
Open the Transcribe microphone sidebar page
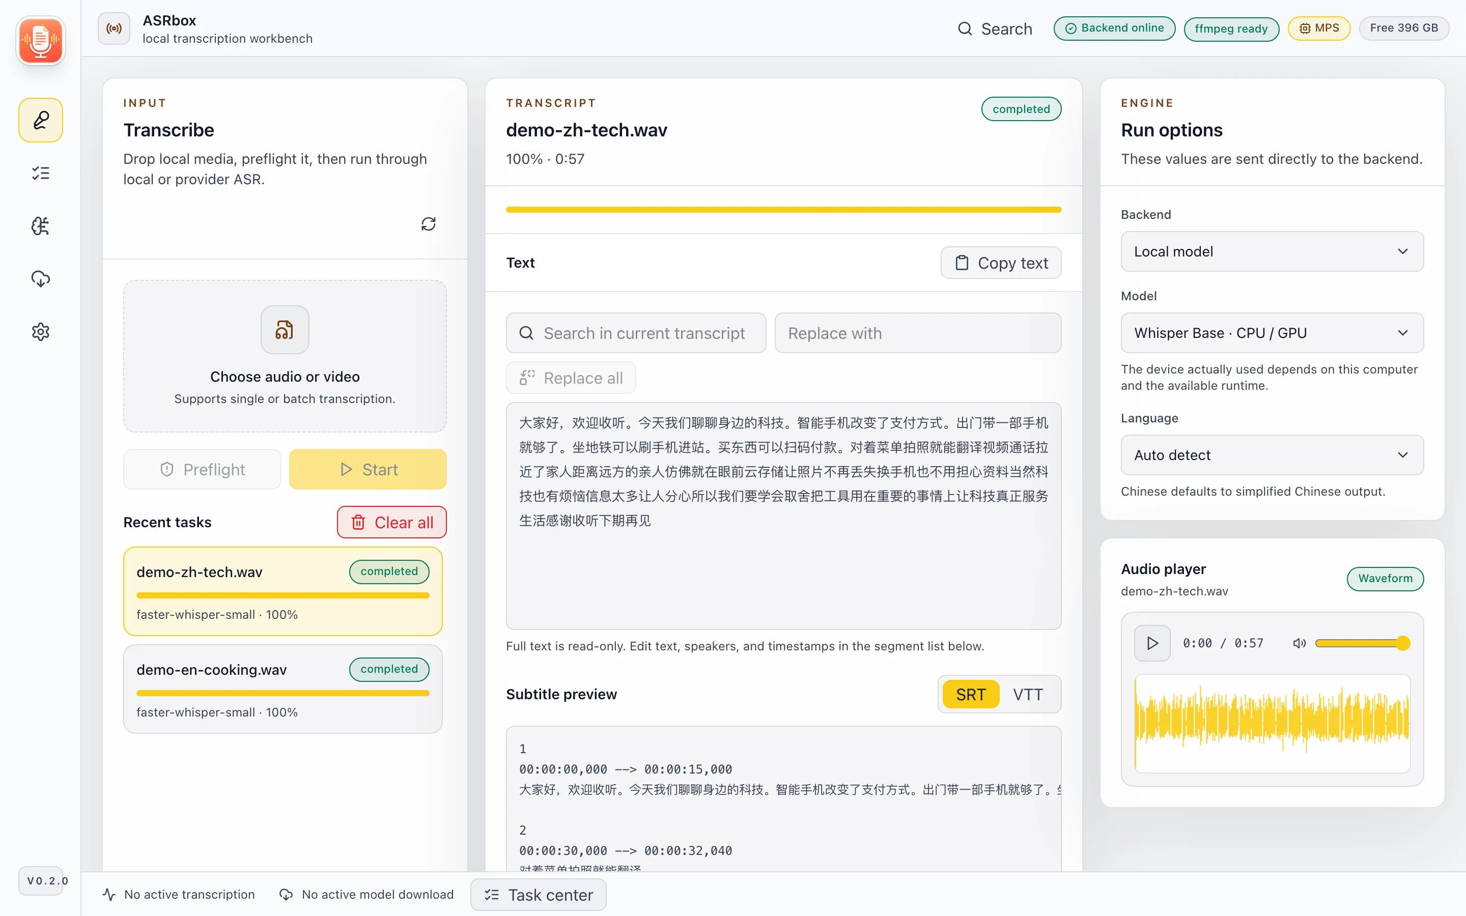tap(41, 120)
